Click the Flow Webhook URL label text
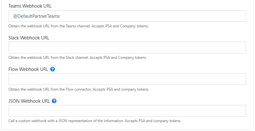255x131 pixels. pos(28,69)
